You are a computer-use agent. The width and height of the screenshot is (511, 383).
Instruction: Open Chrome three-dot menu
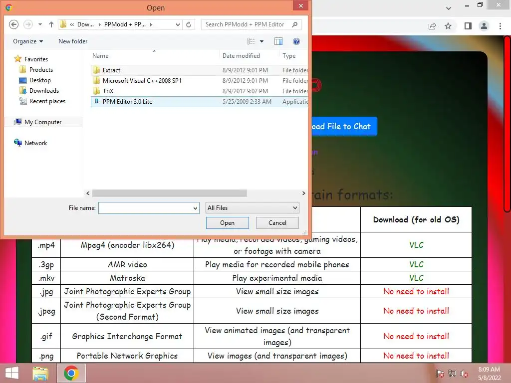pos(500,26)
